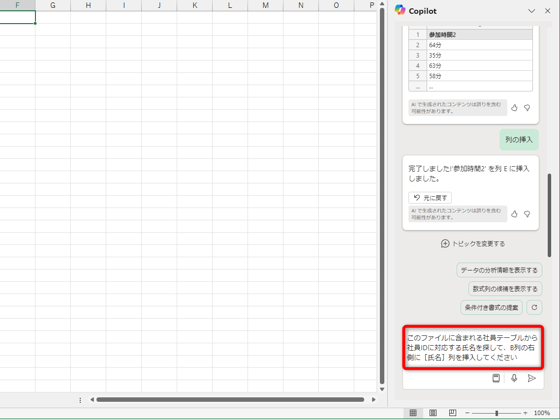Zoom out using the minus icon
The width and height of the screenshot is (560, 419).
pos(467,413)
